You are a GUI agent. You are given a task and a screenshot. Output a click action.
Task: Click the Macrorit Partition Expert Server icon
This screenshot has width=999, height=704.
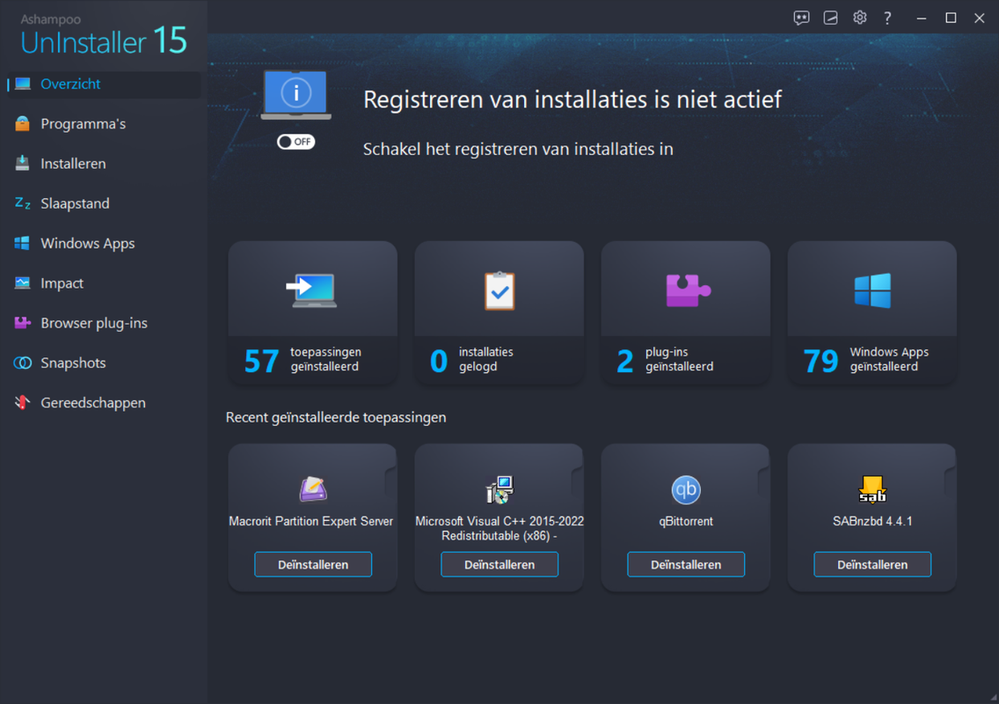pos(313,490)
